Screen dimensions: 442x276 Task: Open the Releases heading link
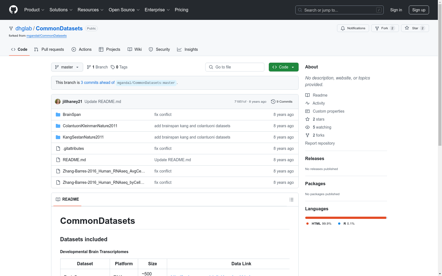pos(315,158)
